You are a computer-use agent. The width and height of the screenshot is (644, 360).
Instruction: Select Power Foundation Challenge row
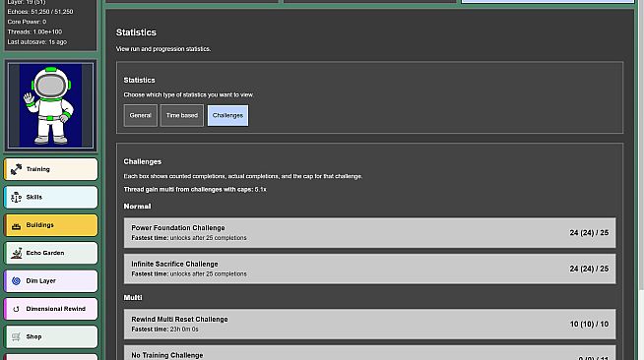(x=369, y=233)
